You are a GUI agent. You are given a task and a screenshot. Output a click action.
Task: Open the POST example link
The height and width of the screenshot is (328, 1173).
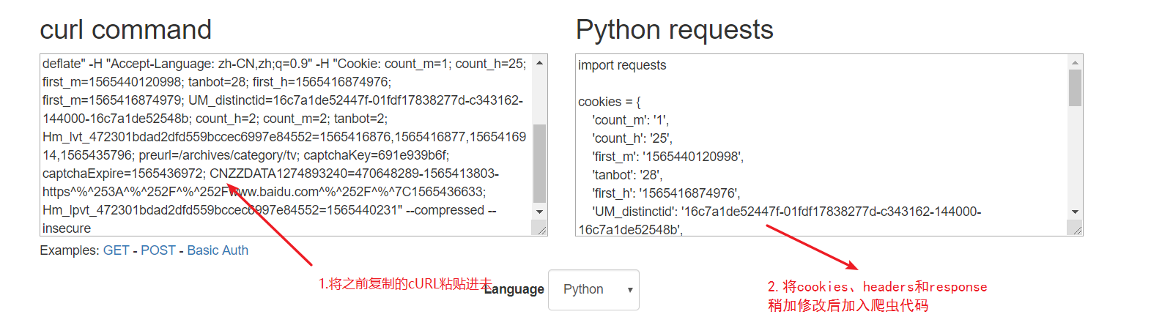pos(158,250)
